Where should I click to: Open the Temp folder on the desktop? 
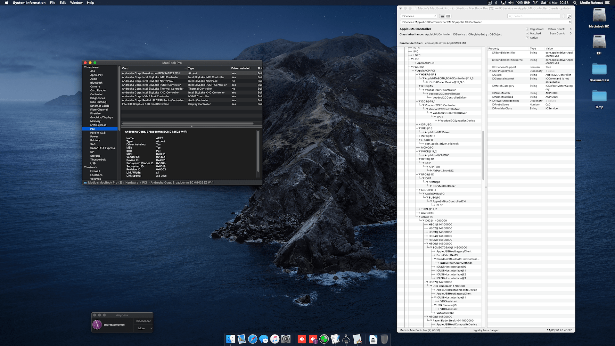point(599,96)
